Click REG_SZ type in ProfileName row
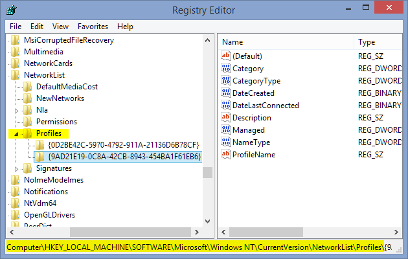Image resolution: width=408 pixels, height=259 pixels. click(370, 155)
